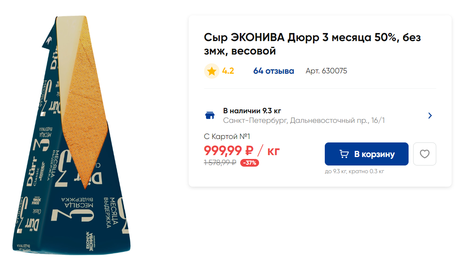The image size is (467, 268).
Task: Select the article number Арт. 630075
Action: point(326,71)
